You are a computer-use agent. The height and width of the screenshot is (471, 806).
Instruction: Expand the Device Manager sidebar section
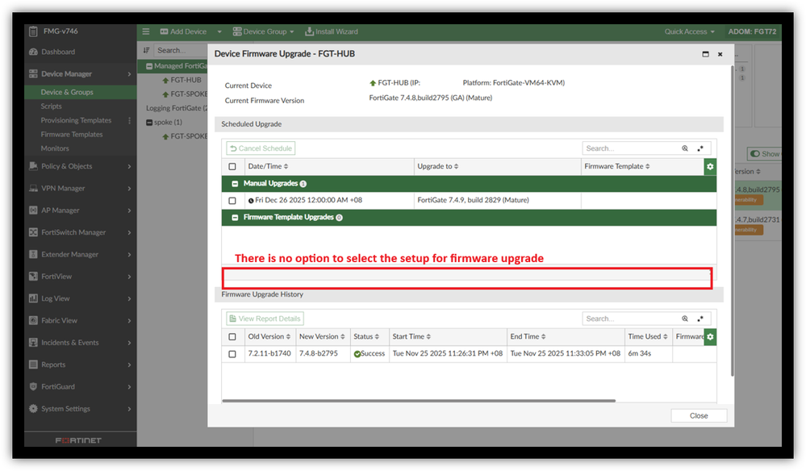tap(129, 74)
